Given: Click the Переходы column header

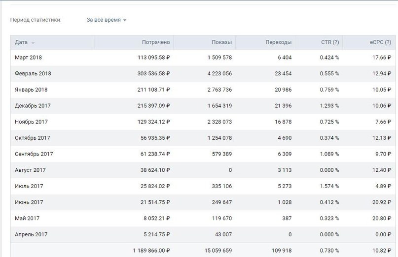Looking at the screenshot, I should pyautogui.click(x=279, y=42).
